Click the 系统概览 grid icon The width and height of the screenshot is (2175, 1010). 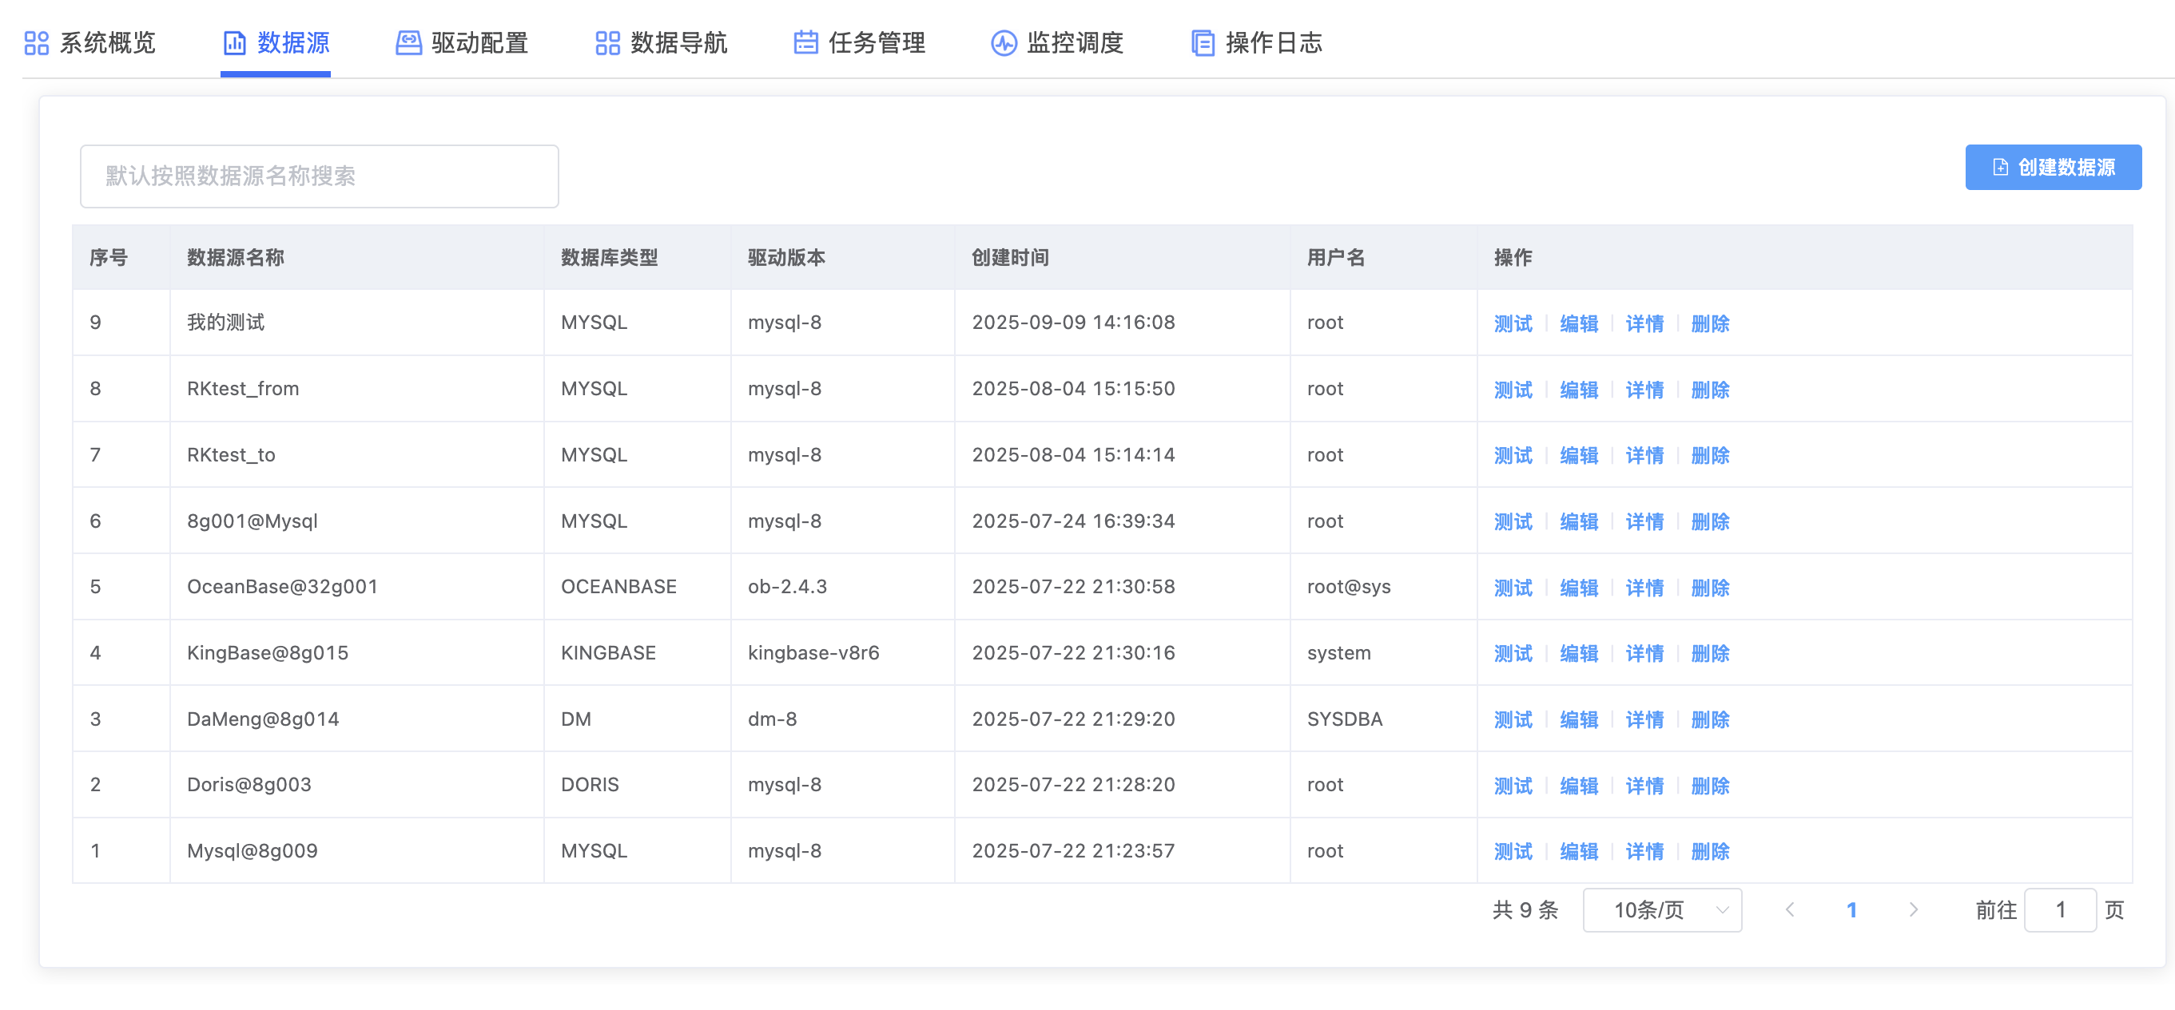[36, 43]
